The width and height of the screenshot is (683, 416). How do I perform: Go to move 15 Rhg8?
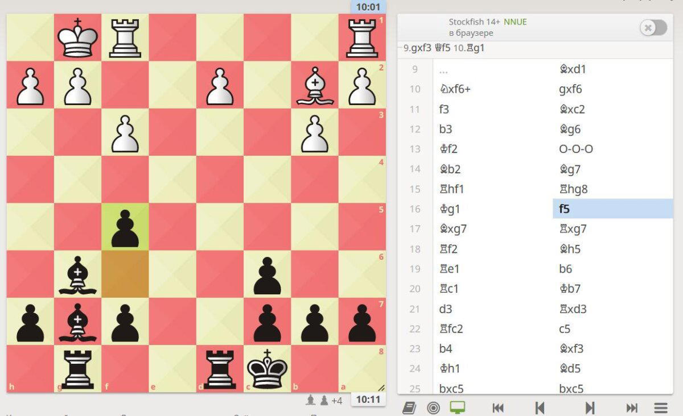[612, 189]
